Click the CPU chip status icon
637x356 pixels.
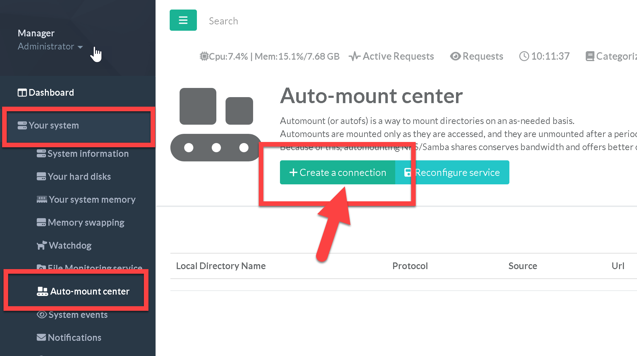(204, 57)
